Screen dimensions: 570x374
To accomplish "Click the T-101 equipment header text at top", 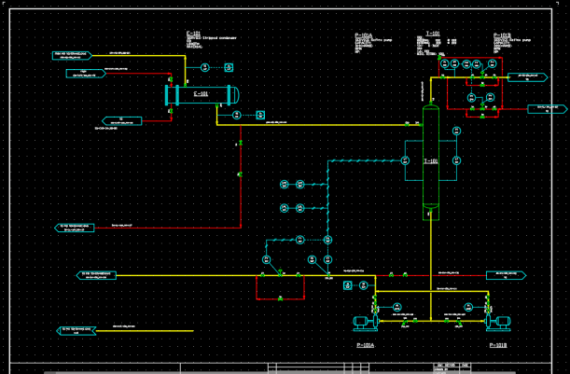I will pyautogui.click(x=432, y=34).
